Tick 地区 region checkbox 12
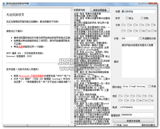Image resolution: width=160 pixels, height=129 pixels. [150, 100]
